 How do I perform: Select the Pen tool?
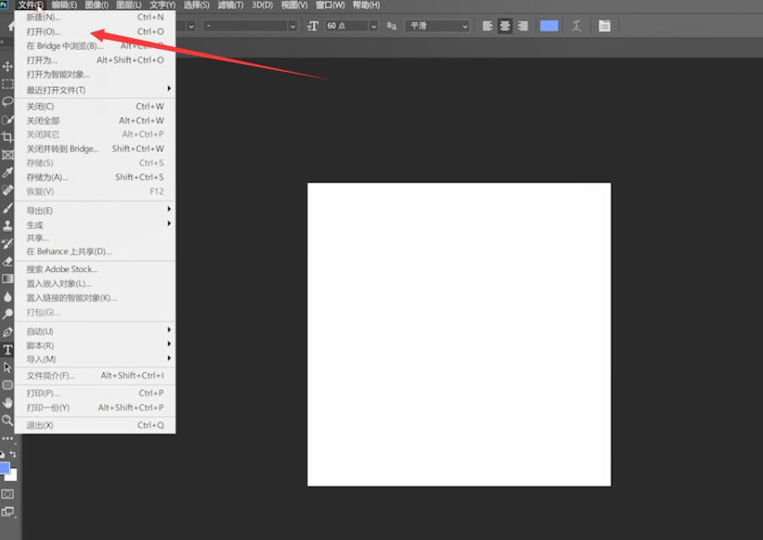click(x=8, y=332)
